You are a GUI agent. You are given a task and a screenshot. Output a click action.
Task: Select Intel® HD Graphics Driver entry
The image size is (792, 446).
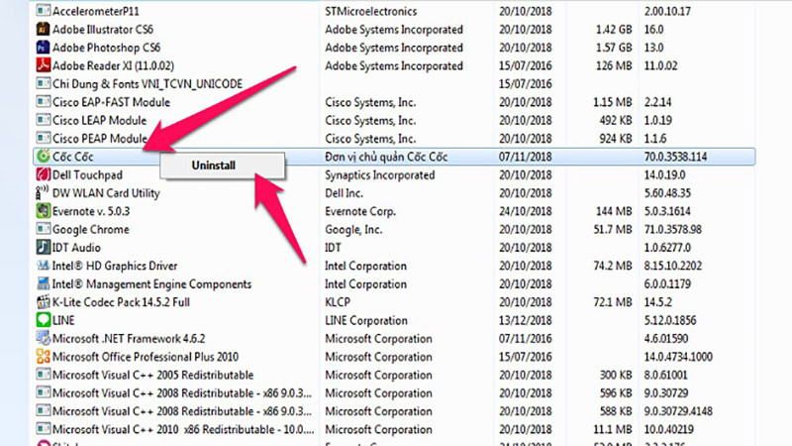click(394, 266)
